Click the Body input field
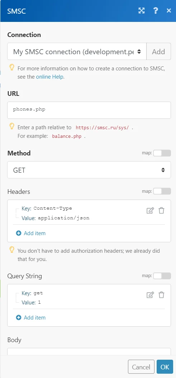 (89, 351)
